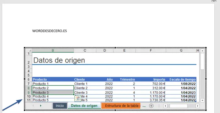Select the Producto 1 cell
Viewport: 220px width, 113px height.
click(x=53, y=84)
